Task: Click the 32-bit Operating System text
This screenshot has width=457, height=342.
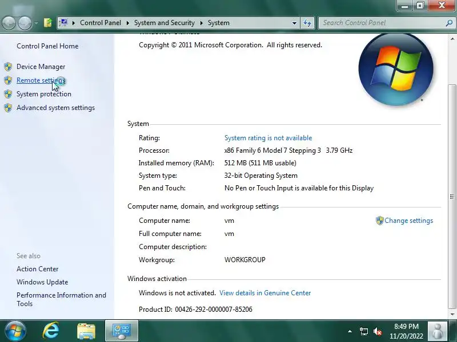Action: coord(261,176)
